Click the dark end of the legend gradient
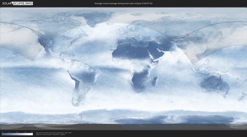Viewport: 247px width, 137px height. (3, 134)
